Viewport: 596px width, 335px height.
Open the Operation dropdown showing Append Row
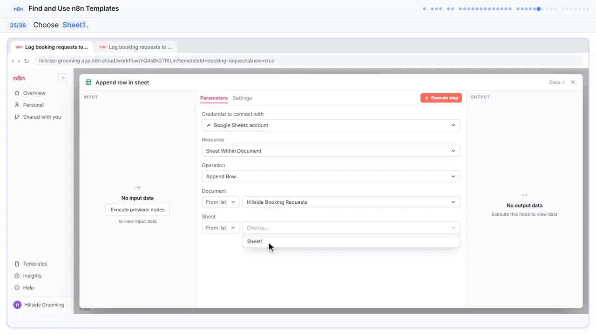click(331, 176)
